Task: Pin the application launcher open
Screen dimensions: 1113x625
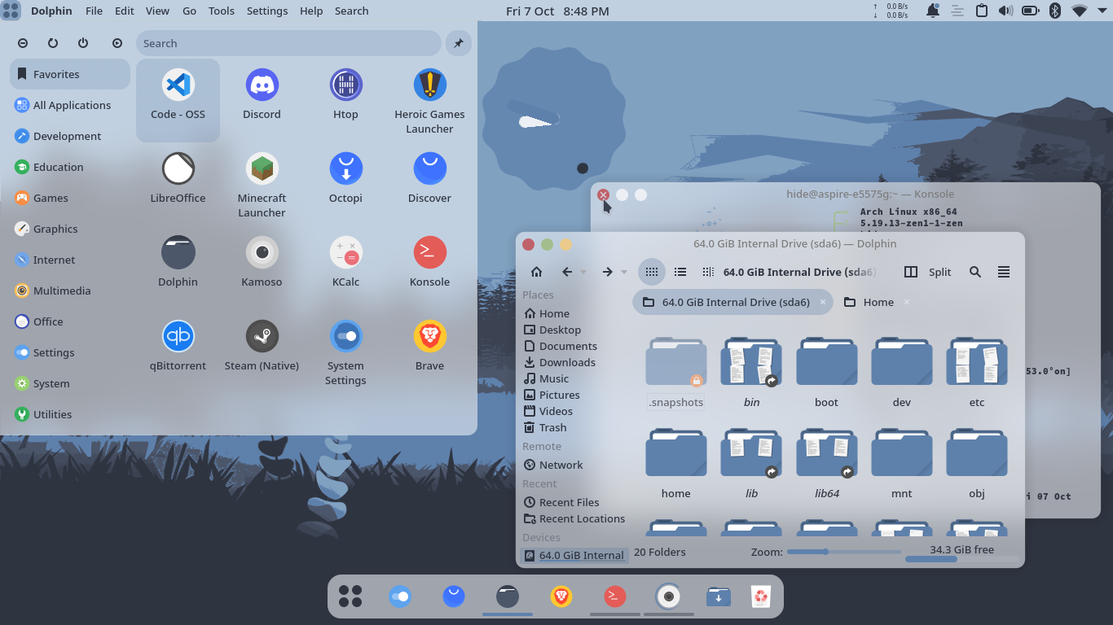Action: click(458, 43)
